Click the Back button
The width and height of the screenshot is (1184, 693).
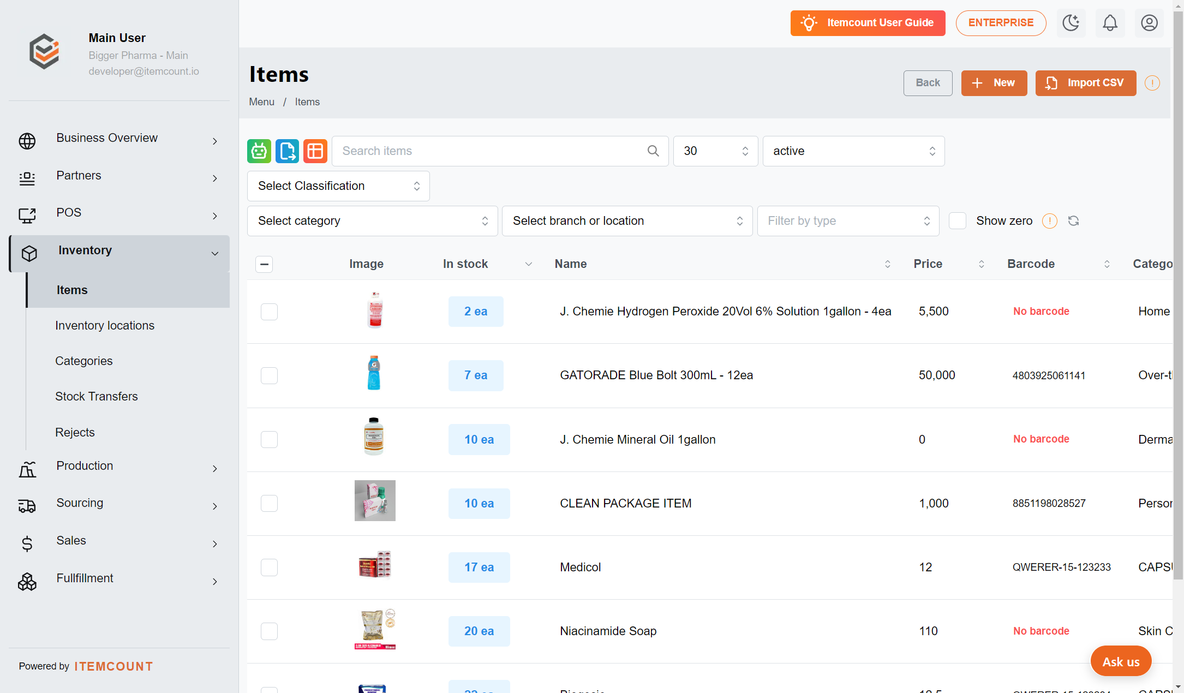tap(928, 83)
